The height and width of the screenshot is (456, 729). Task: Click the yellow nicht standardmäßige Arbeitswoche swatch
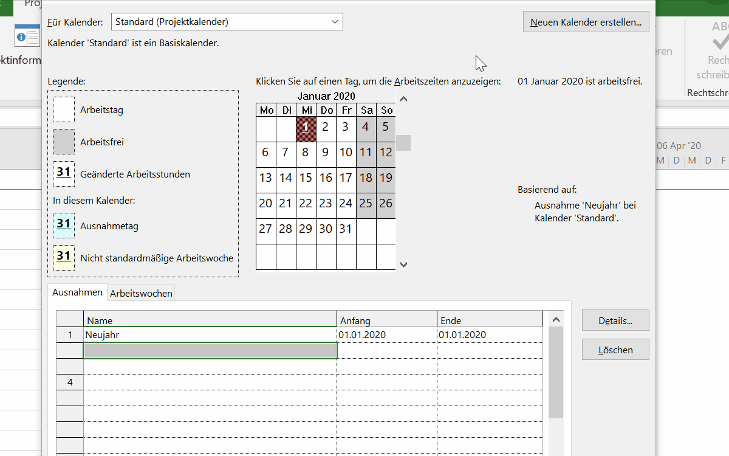click(64, 258)
